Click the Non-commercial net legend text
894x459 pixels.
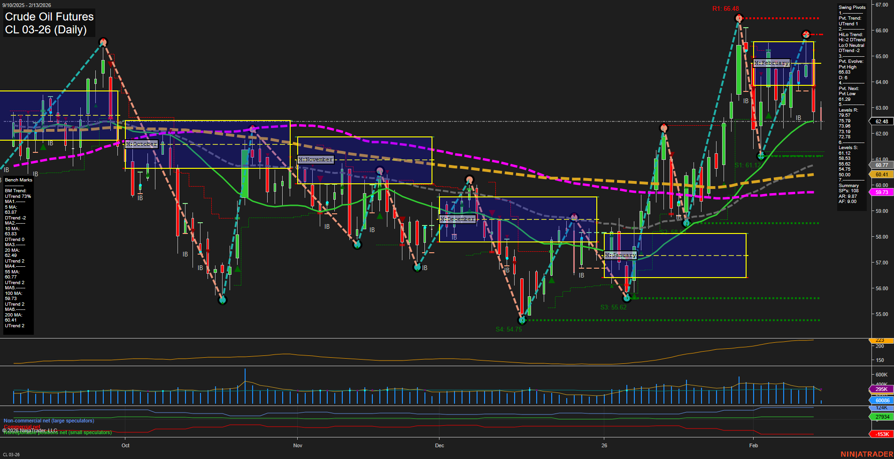pyautogui.click(x=48, y=421)
